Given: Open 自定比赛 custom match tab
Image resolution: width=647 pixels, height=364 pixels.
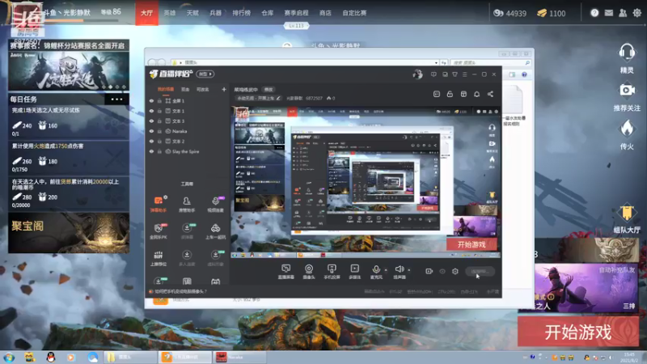Looking at the screenshot, I should click(x=354, y=13).
